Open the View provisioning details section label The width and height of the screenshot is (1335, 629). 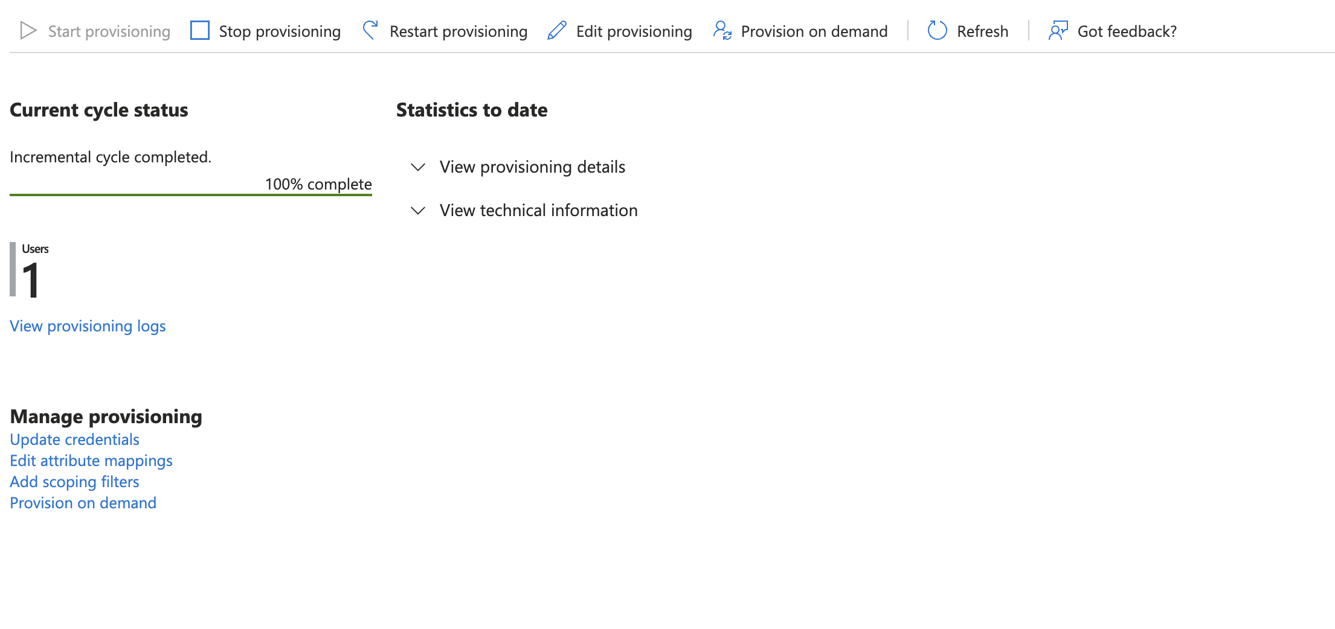[532, 167]
